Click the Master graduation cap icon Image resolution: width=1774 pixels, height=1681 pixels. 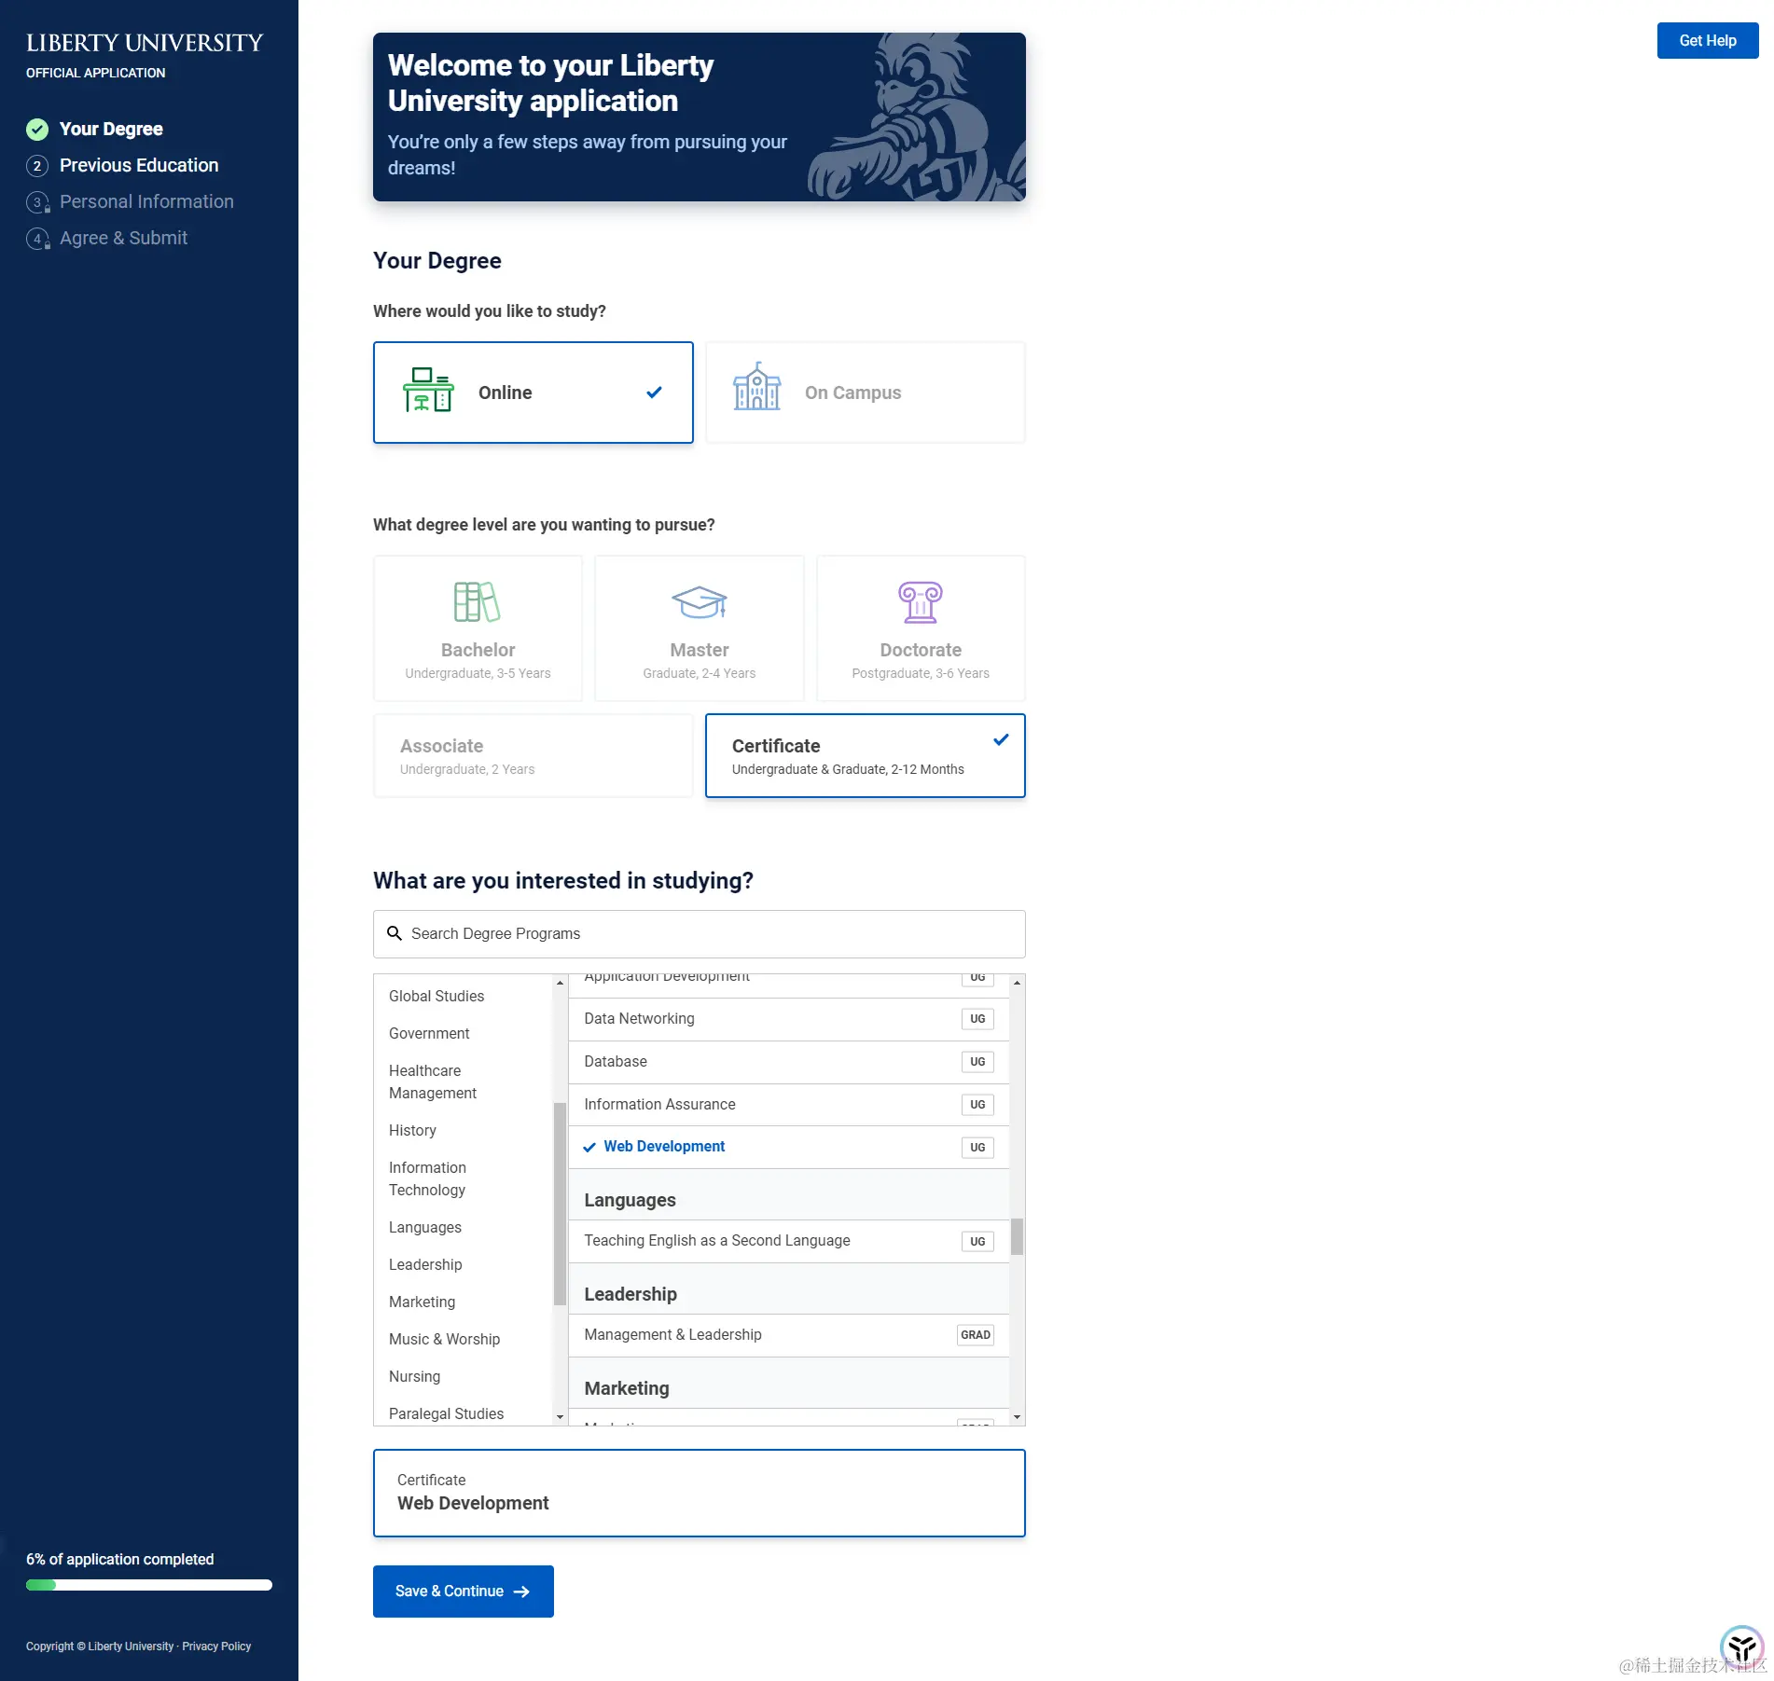[x=699, y=601]
